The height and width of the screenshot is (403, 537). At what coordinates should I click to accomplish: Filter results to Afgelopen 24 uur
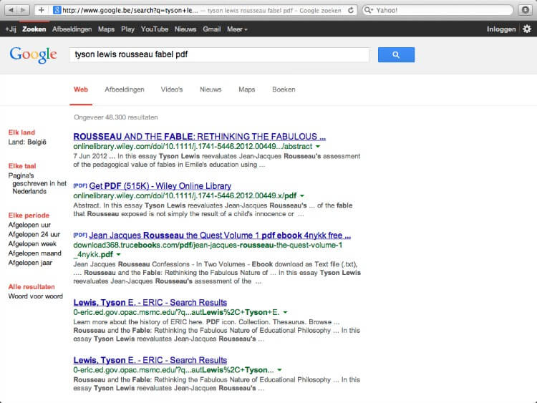(x=34, y=234)
